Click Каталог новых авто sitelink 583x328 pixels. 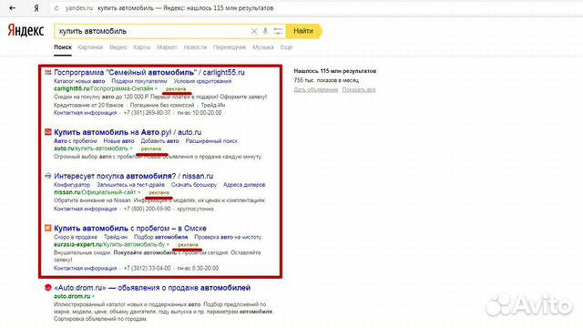pos(79,81)
